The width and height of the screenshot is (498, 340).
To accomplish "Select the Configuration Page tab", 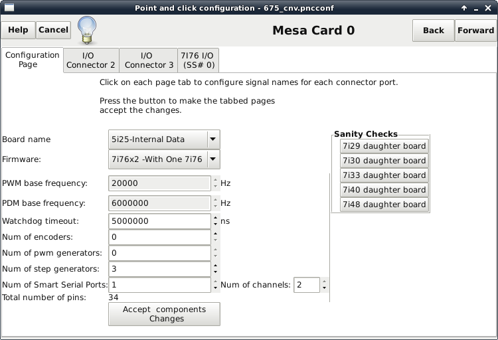I will coord(32,60).
